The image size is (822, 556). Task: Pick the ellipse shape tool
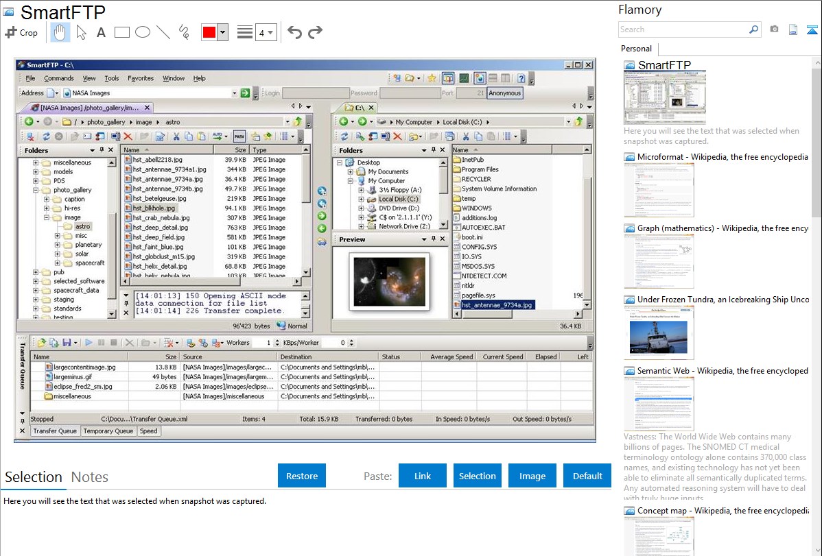pyautogui.click(x=143, y=32)
